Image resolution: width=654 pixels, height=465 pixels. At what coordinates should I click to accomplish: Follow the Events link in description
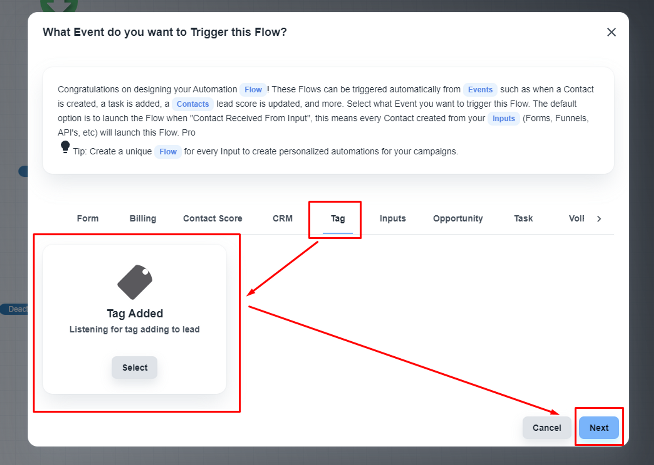(480, 89)
